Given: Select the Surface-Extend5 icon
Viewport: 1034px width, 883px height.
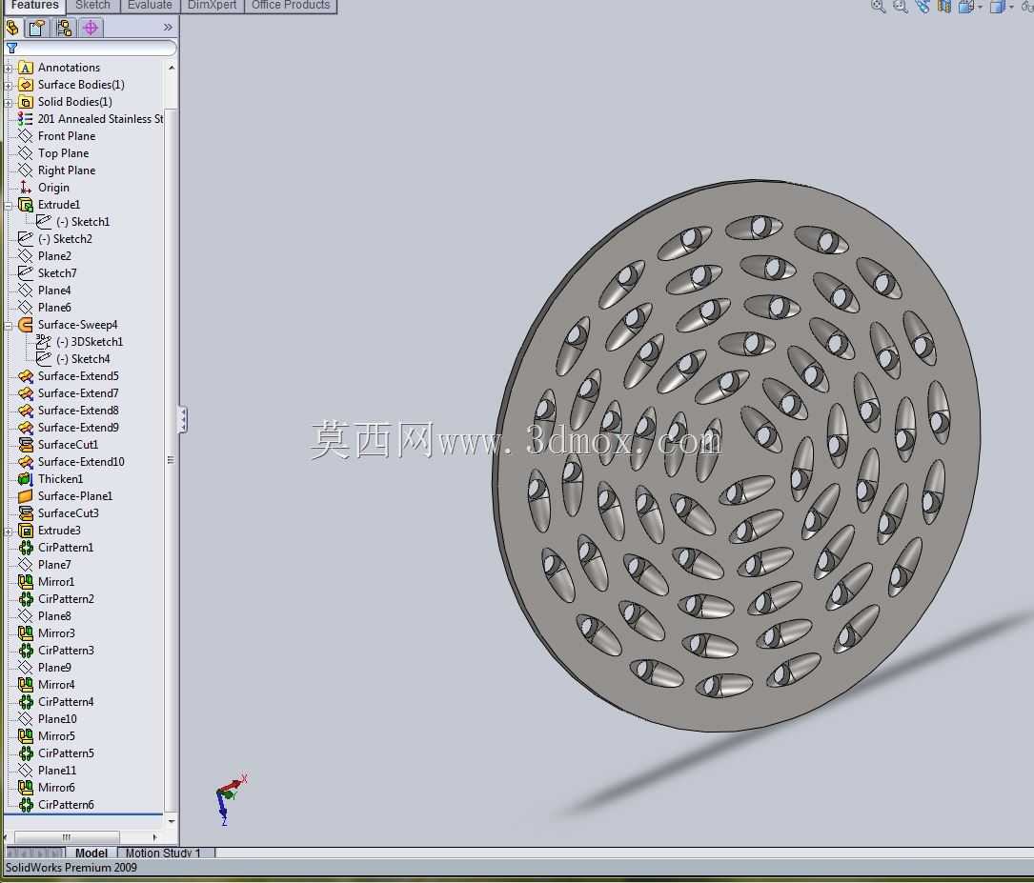Looking at the screenshot, I should [25, 375].
